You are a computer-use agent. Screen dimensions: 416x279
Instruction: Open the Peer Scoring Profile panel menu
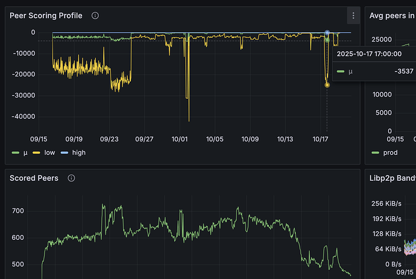353,16
